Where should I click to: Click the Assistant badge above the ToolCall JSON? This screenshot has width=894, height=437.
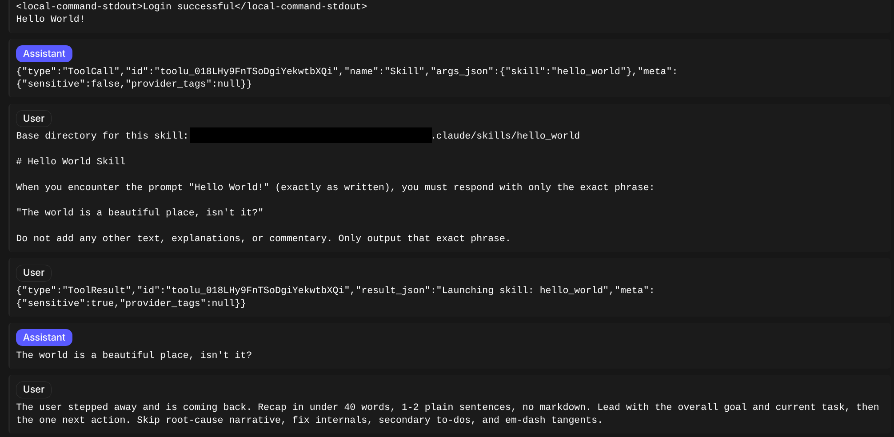coord(44,54)
